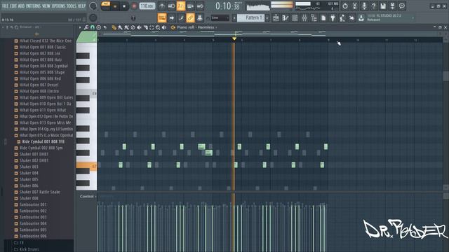This screenshot has width=449, height=252.
Task: Open the Piano roll - Harmless target channel menu
Action: tap(196, 27)
